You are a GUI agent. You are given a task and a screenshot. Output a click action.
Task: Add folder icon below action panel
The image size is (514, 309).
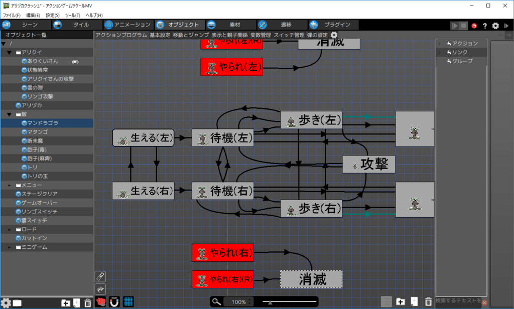coord(400,301)
